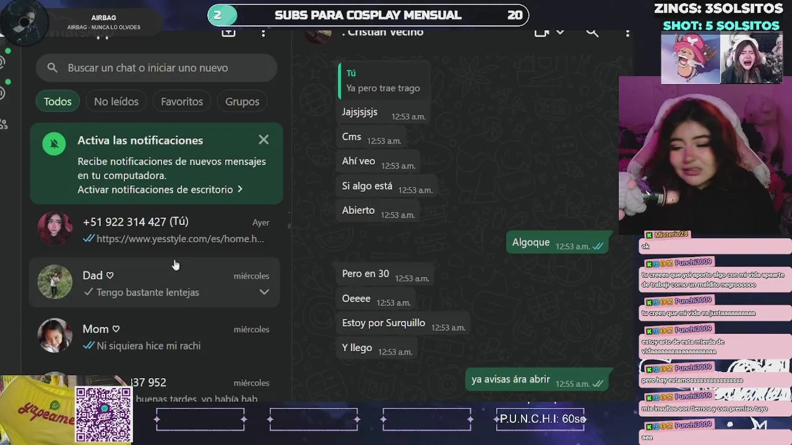
Task: Click Activar notificaciones de escritorio link
Action: pos(155,189)
